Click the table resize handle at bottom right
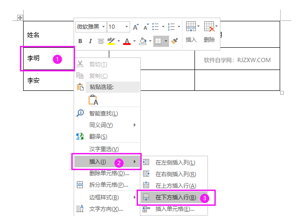 pyautogui.click(x=282, y=93)
